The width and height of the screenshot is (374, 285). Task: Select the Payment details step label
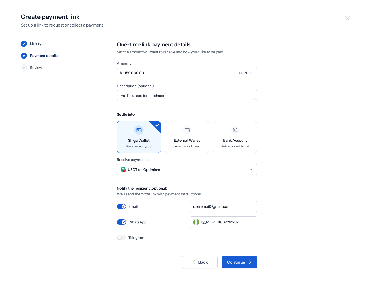44,56
